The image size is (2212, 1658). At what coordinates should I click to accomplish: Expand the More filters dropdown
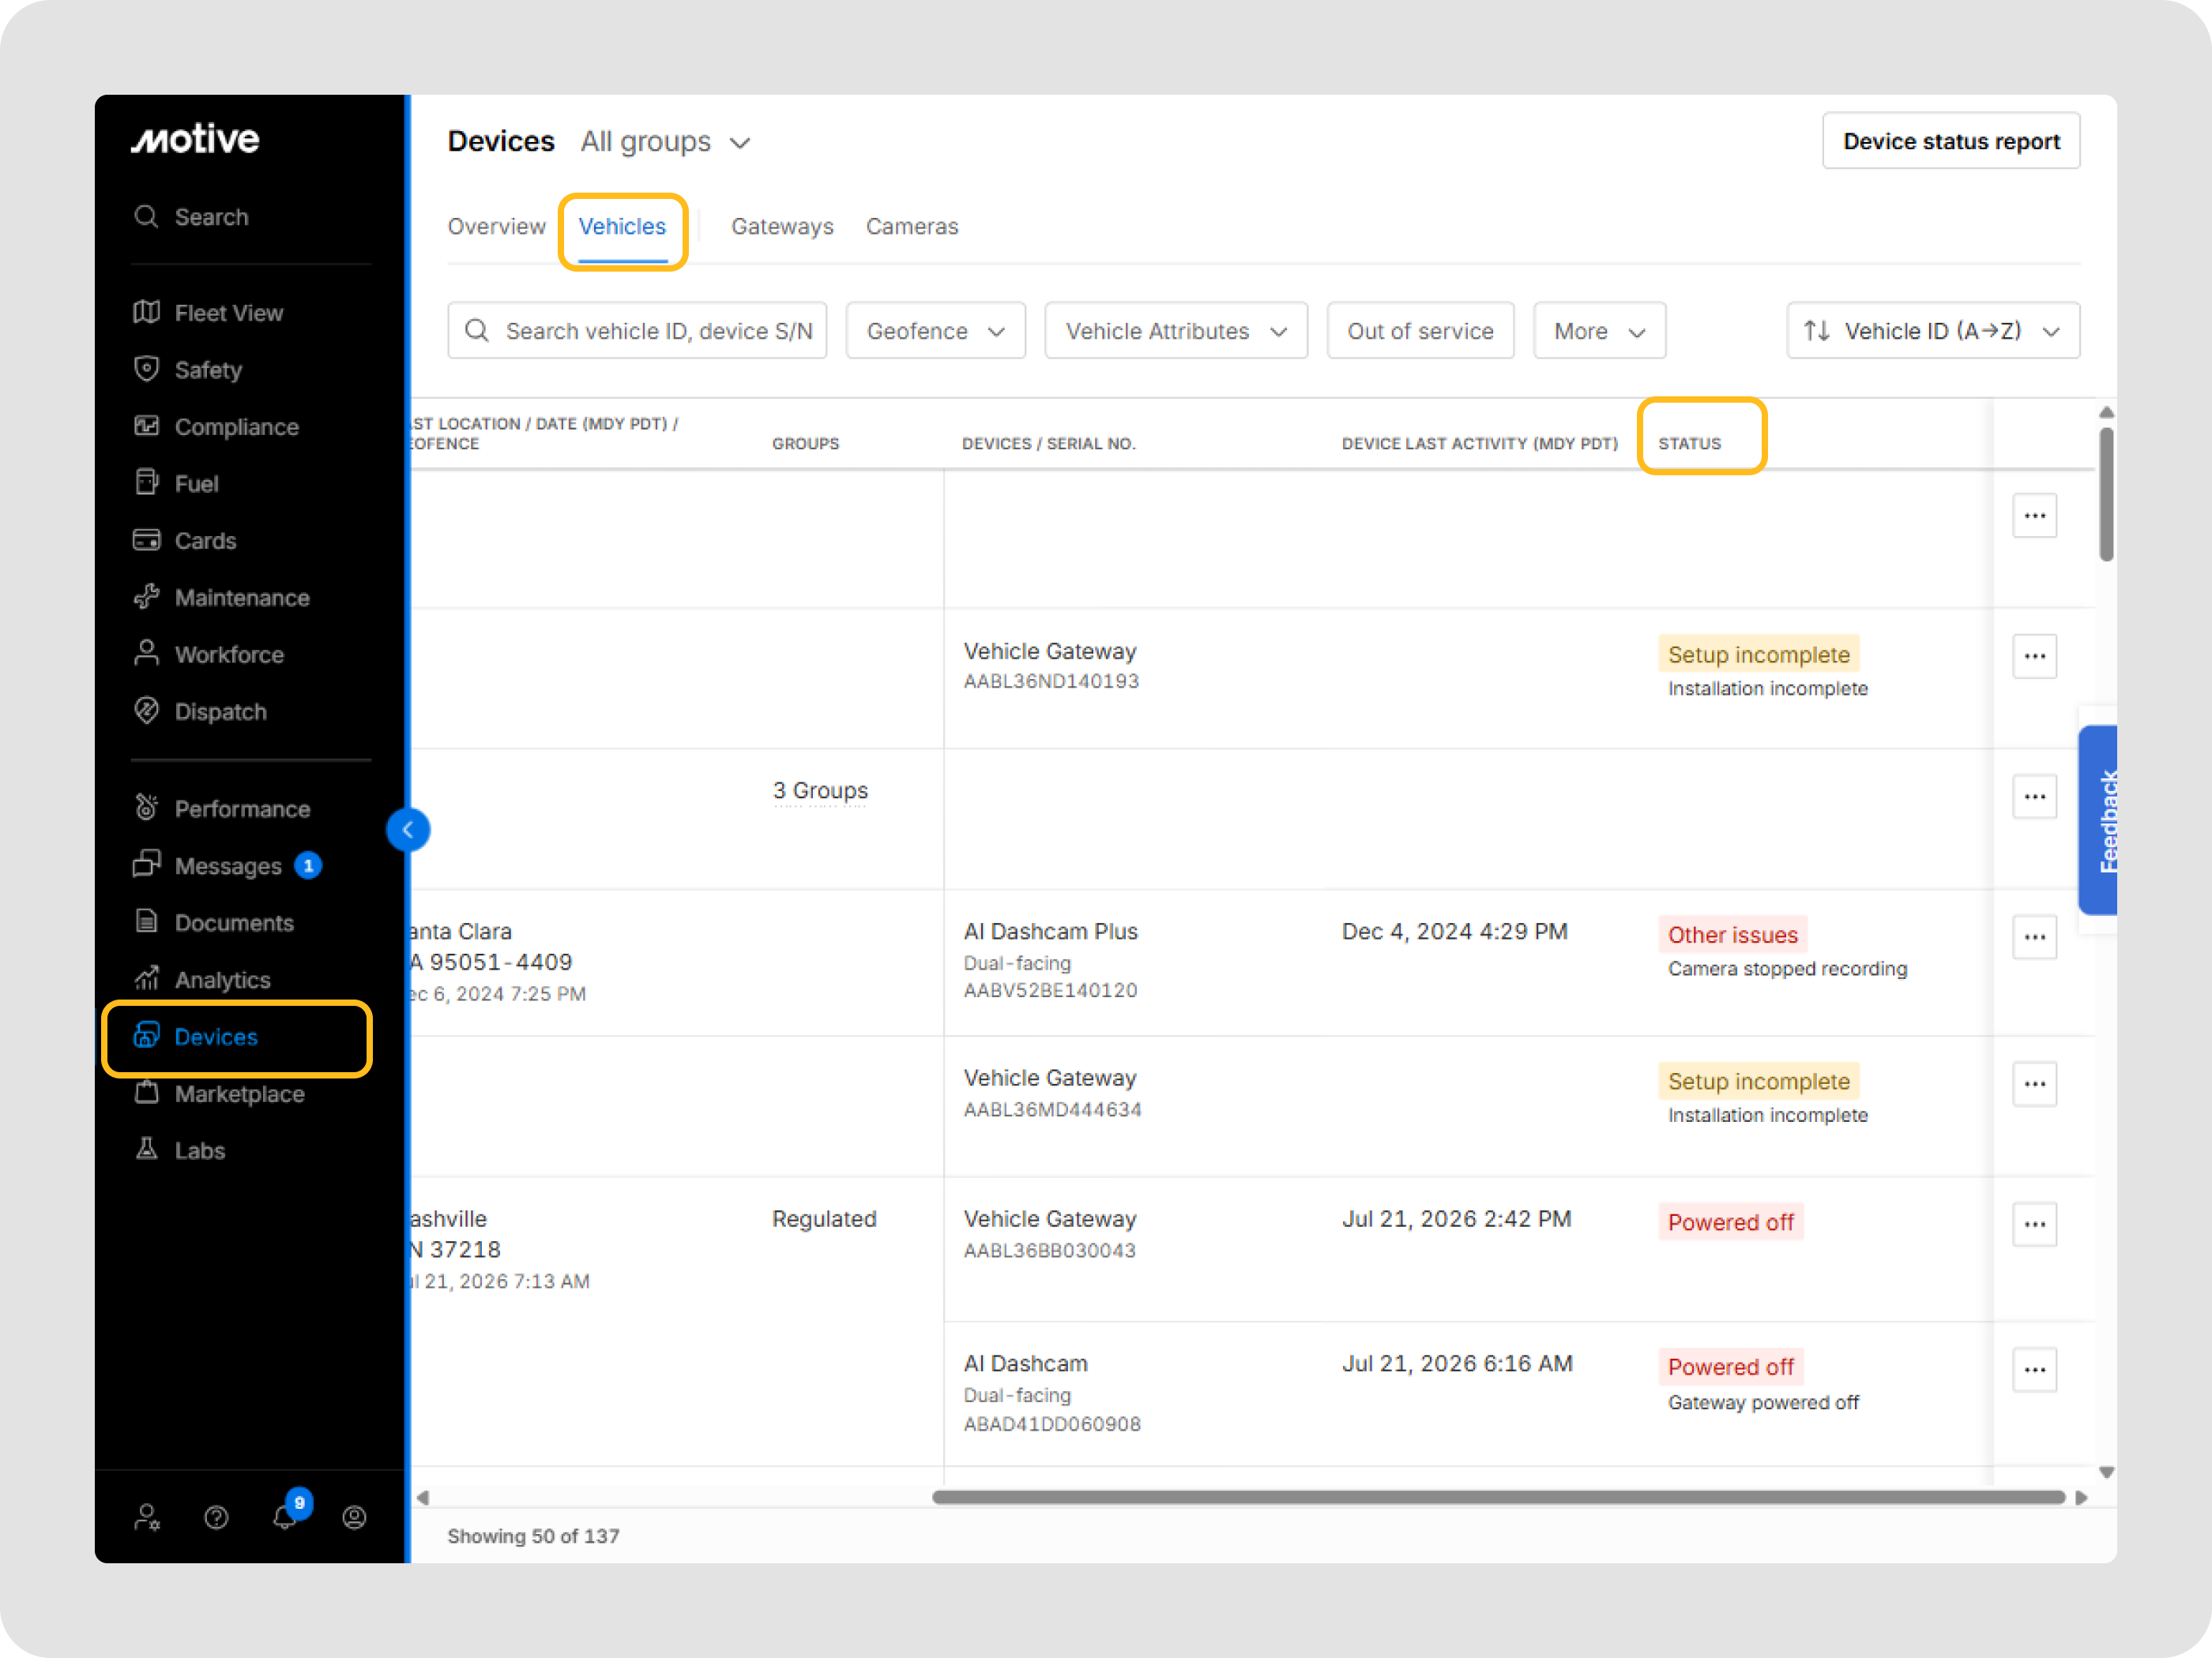tap(1599, 331)
